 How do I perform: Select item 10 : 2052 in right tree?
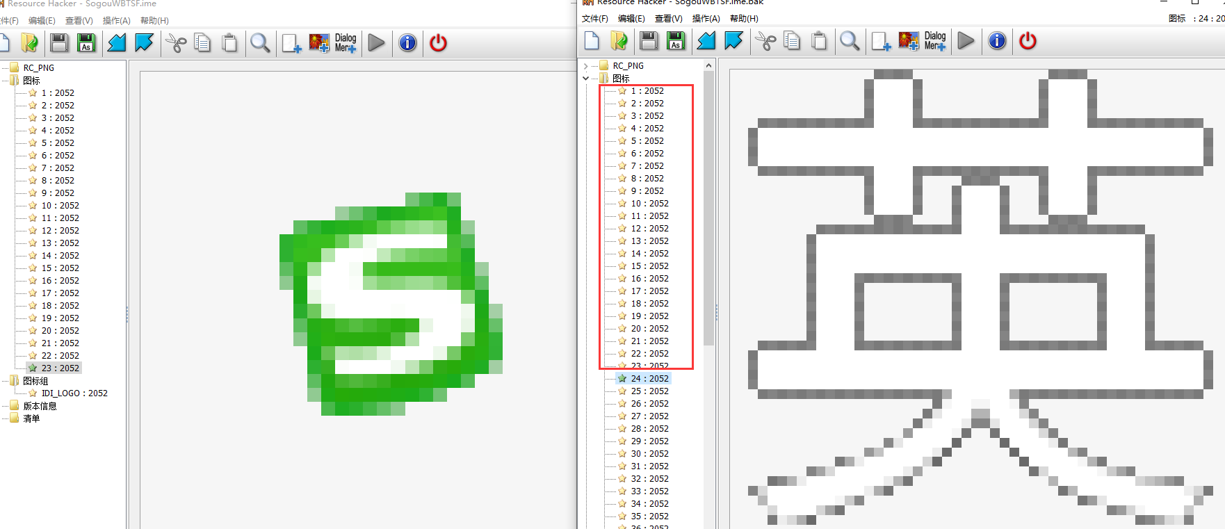(x=649, y=204)
